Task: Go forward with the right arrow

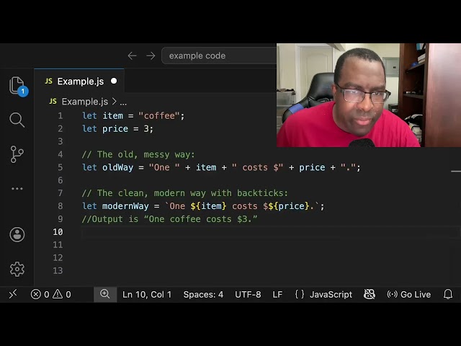Action: pos(151,56)
